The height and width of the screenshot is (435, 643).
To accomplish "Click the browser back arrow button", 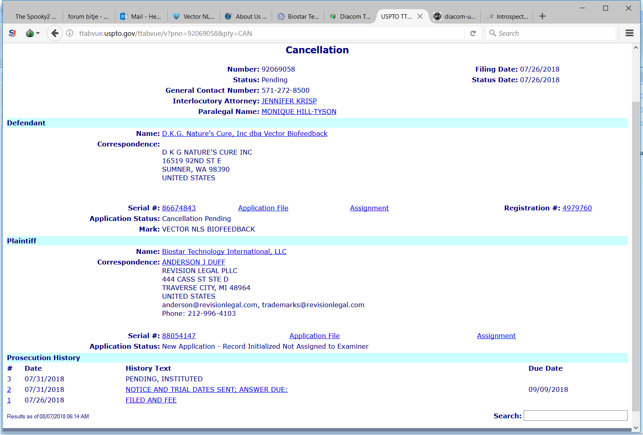I will coord(55,33).
